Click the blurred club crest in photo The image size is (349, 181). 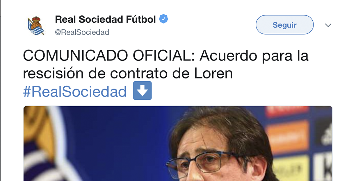49,144
